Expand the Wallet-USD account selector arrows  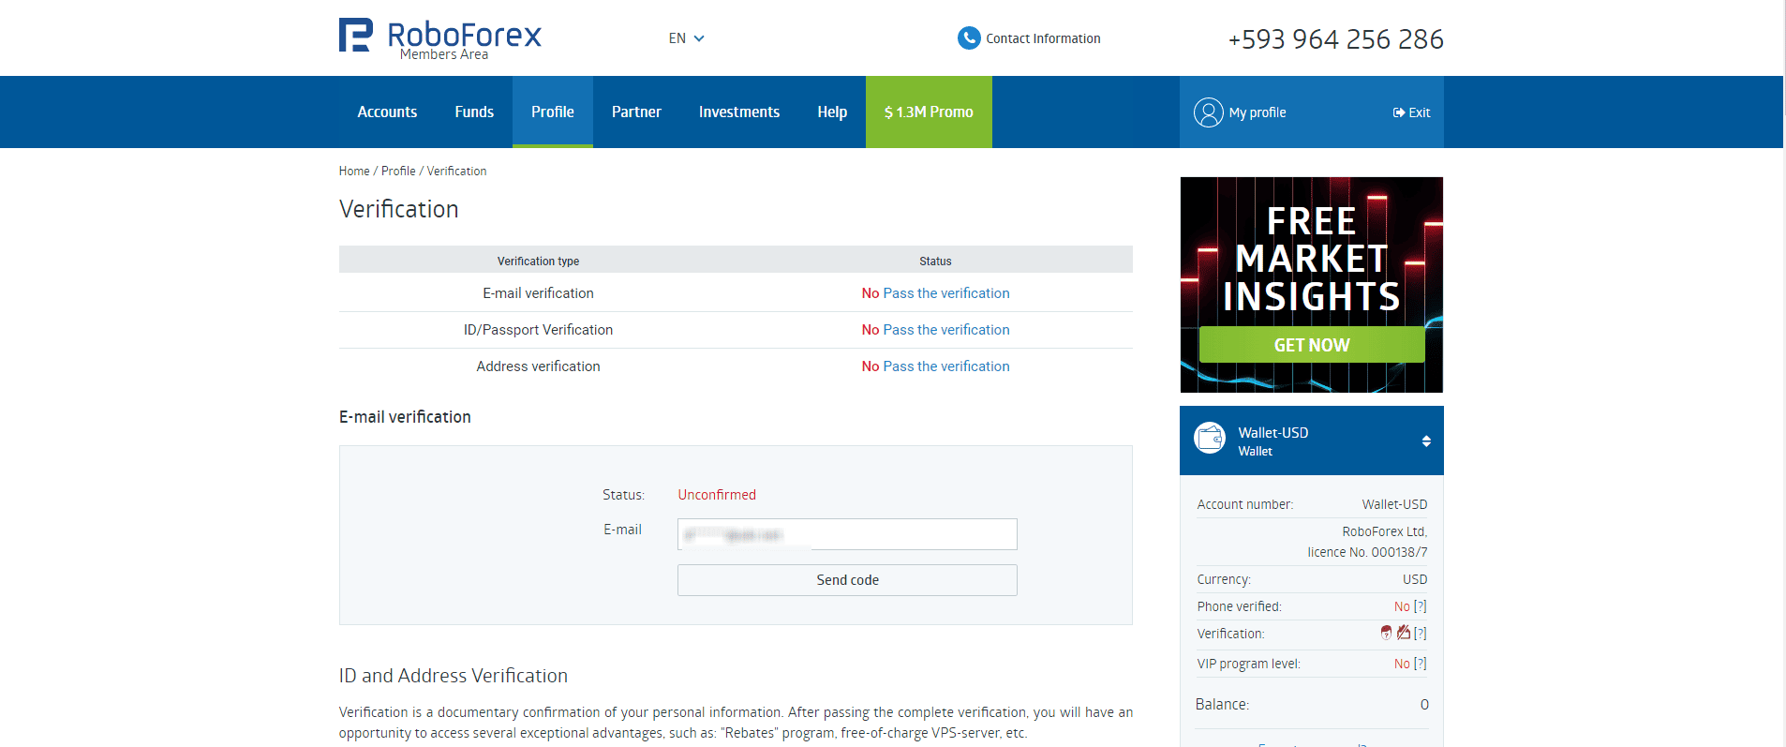tap(1426, 441)
